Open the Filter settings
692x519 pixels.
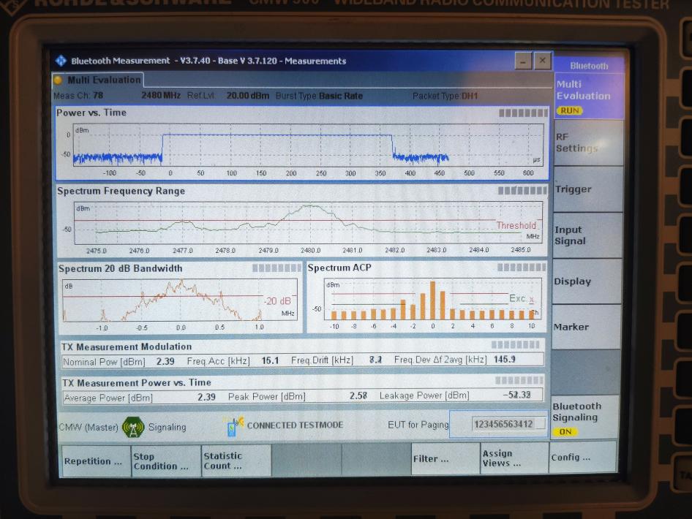tap(445, 458)
